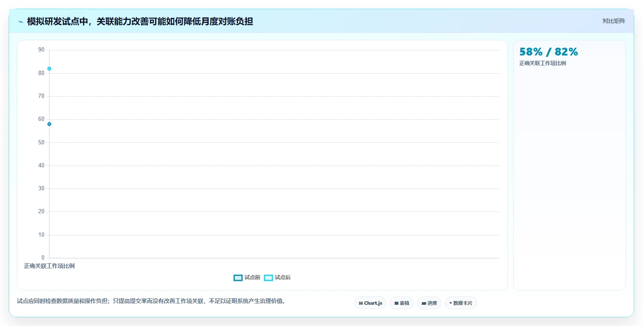Select the 表格 chip
643x326 pixels.
pyautogui.click(x=401, y=303)
